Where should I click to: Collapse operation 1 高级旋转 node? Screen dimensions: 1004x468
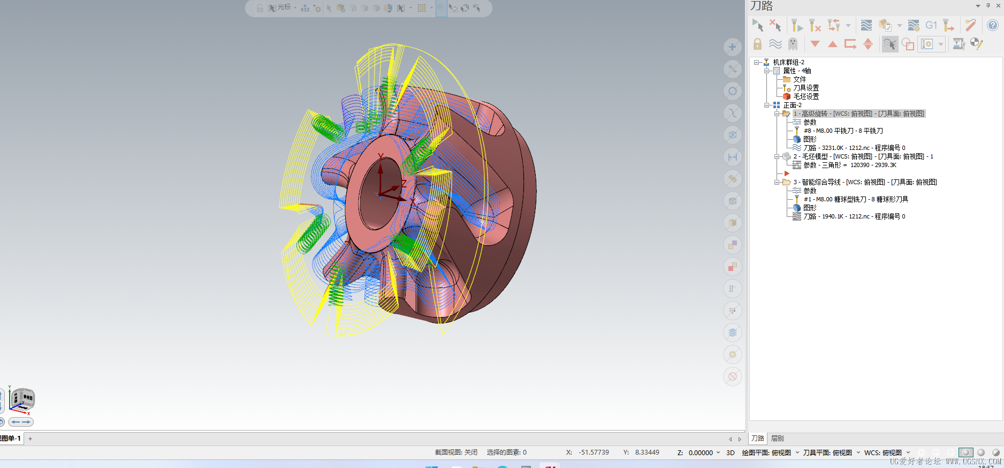[x=777, y=114]
